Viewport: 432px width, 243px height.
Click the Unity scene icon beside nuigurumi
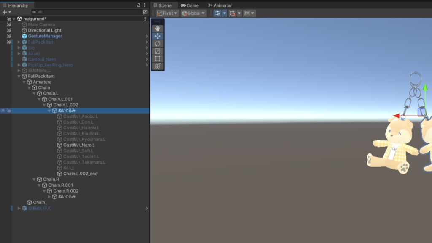(19, 19)
